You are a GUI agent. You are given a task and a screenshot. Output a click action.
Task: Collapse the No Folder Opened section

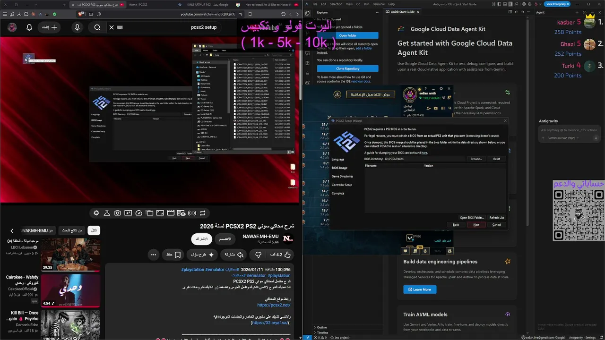(x=328, y=19)
